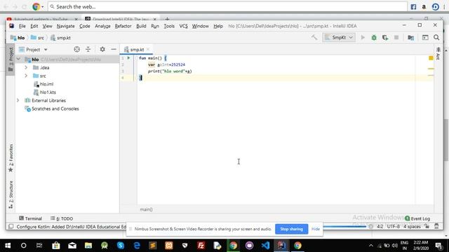Select hlo.iml file in project tree

point(43,84)
